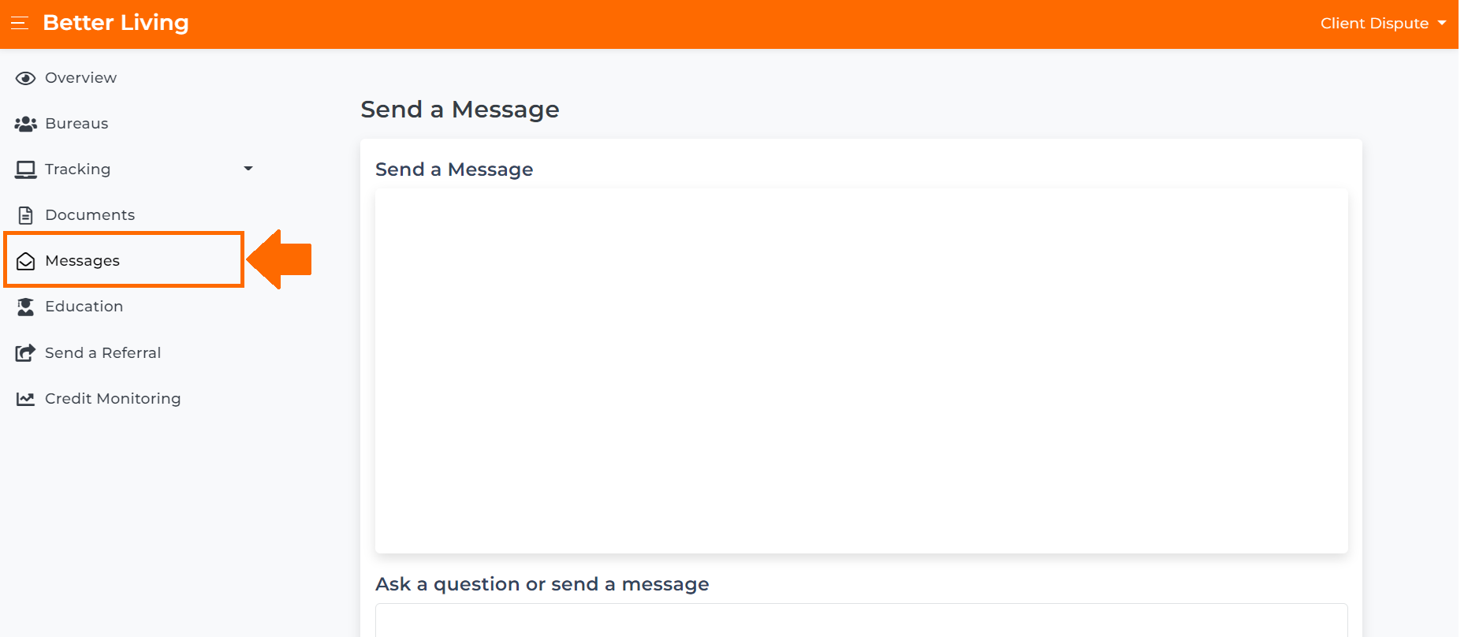This screenshot has width=1468, height=637.
Task: Click the hamburger menu icon
Action: click(20, 24)
